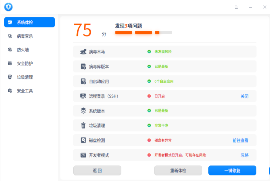Click the 一键修复 button
This screenshot has width=270, height=181.
pos(232,170)
